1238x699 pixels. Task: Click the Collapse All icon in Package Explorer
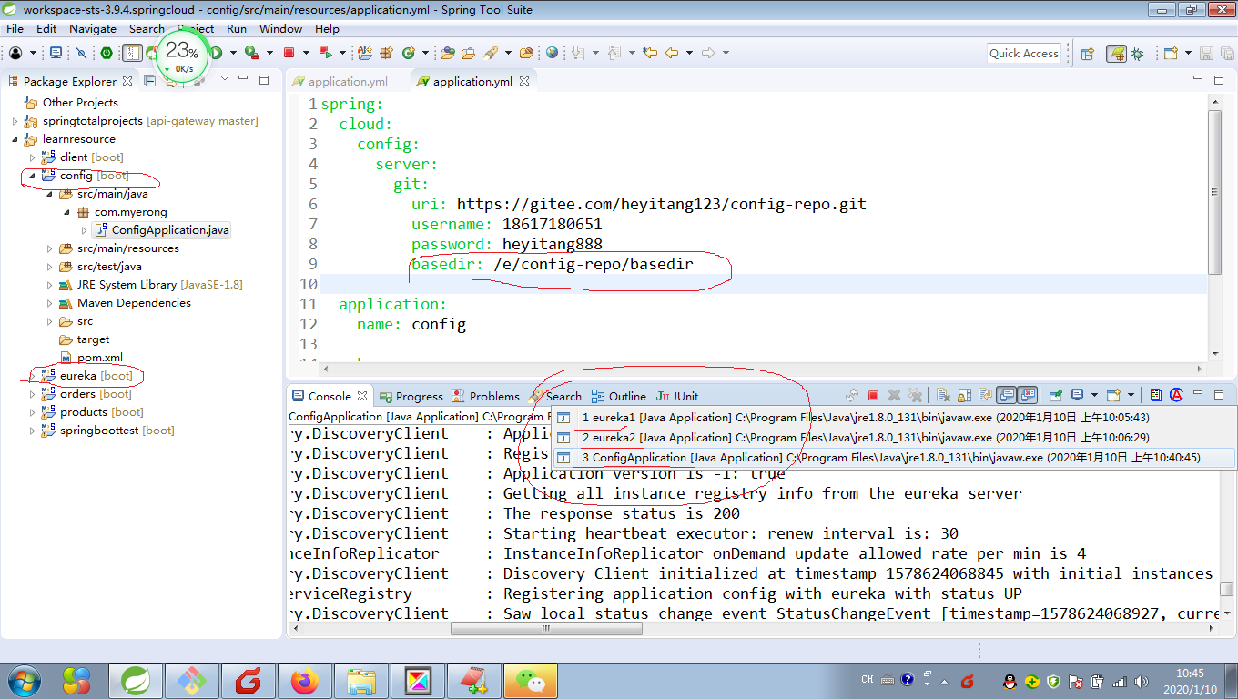pyautogui.click(x=150, y=80)
